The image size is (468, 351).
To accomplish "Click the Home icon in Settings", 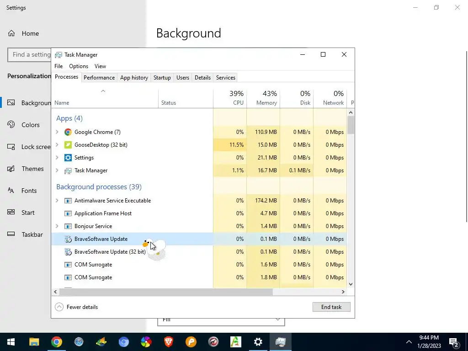I will click(11, 33).
